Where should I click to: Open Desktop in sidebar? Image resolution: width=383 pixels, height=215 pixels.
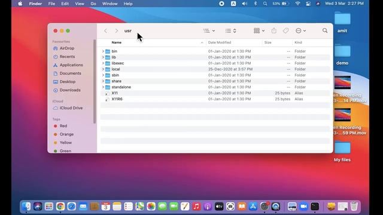point(64,82)
